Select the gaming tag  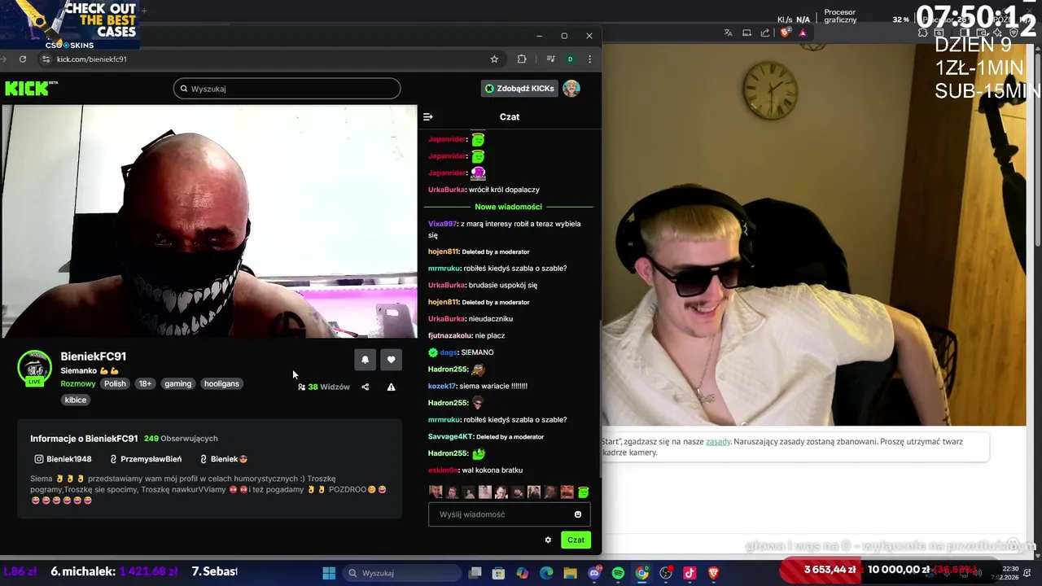[177, 384]
